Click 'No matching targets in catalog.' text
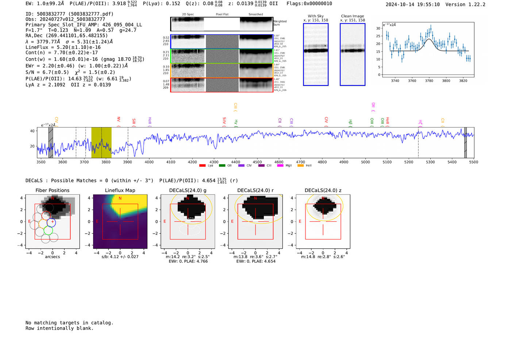The width and height of the screenshot is (511, 348). [69, 323]
